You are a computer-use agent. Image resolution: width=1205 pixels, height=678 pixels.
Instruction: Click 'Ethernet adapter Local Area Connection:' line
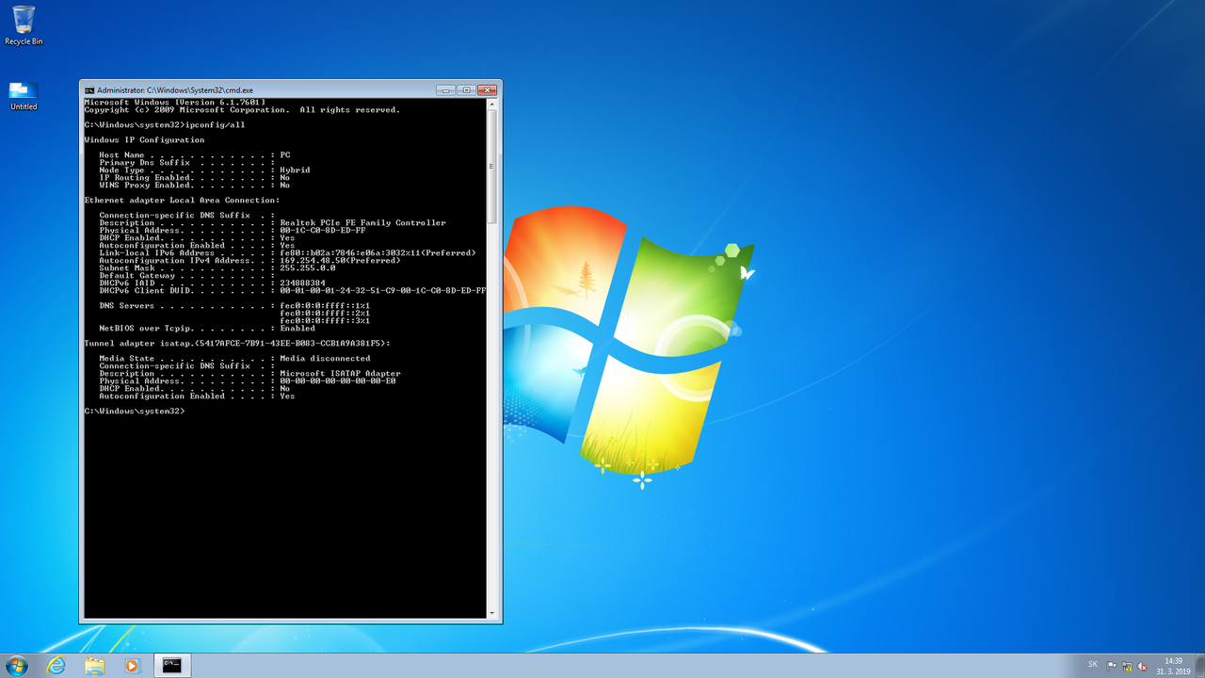[x=182, y=201]
